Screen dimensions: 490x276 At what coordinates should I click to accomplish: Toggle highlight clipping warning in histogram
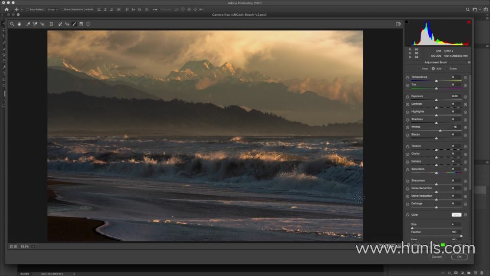tap(469, 22)
